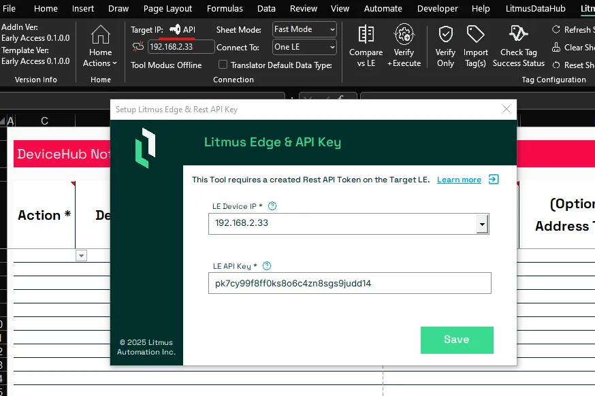The height and width of the screenshot is (396, 595).
Task: Open the Page Layout tab
Action: [167, 8]
